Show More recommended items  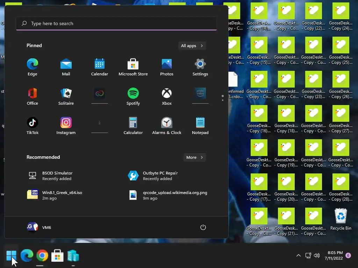click(x=194, y=157)
